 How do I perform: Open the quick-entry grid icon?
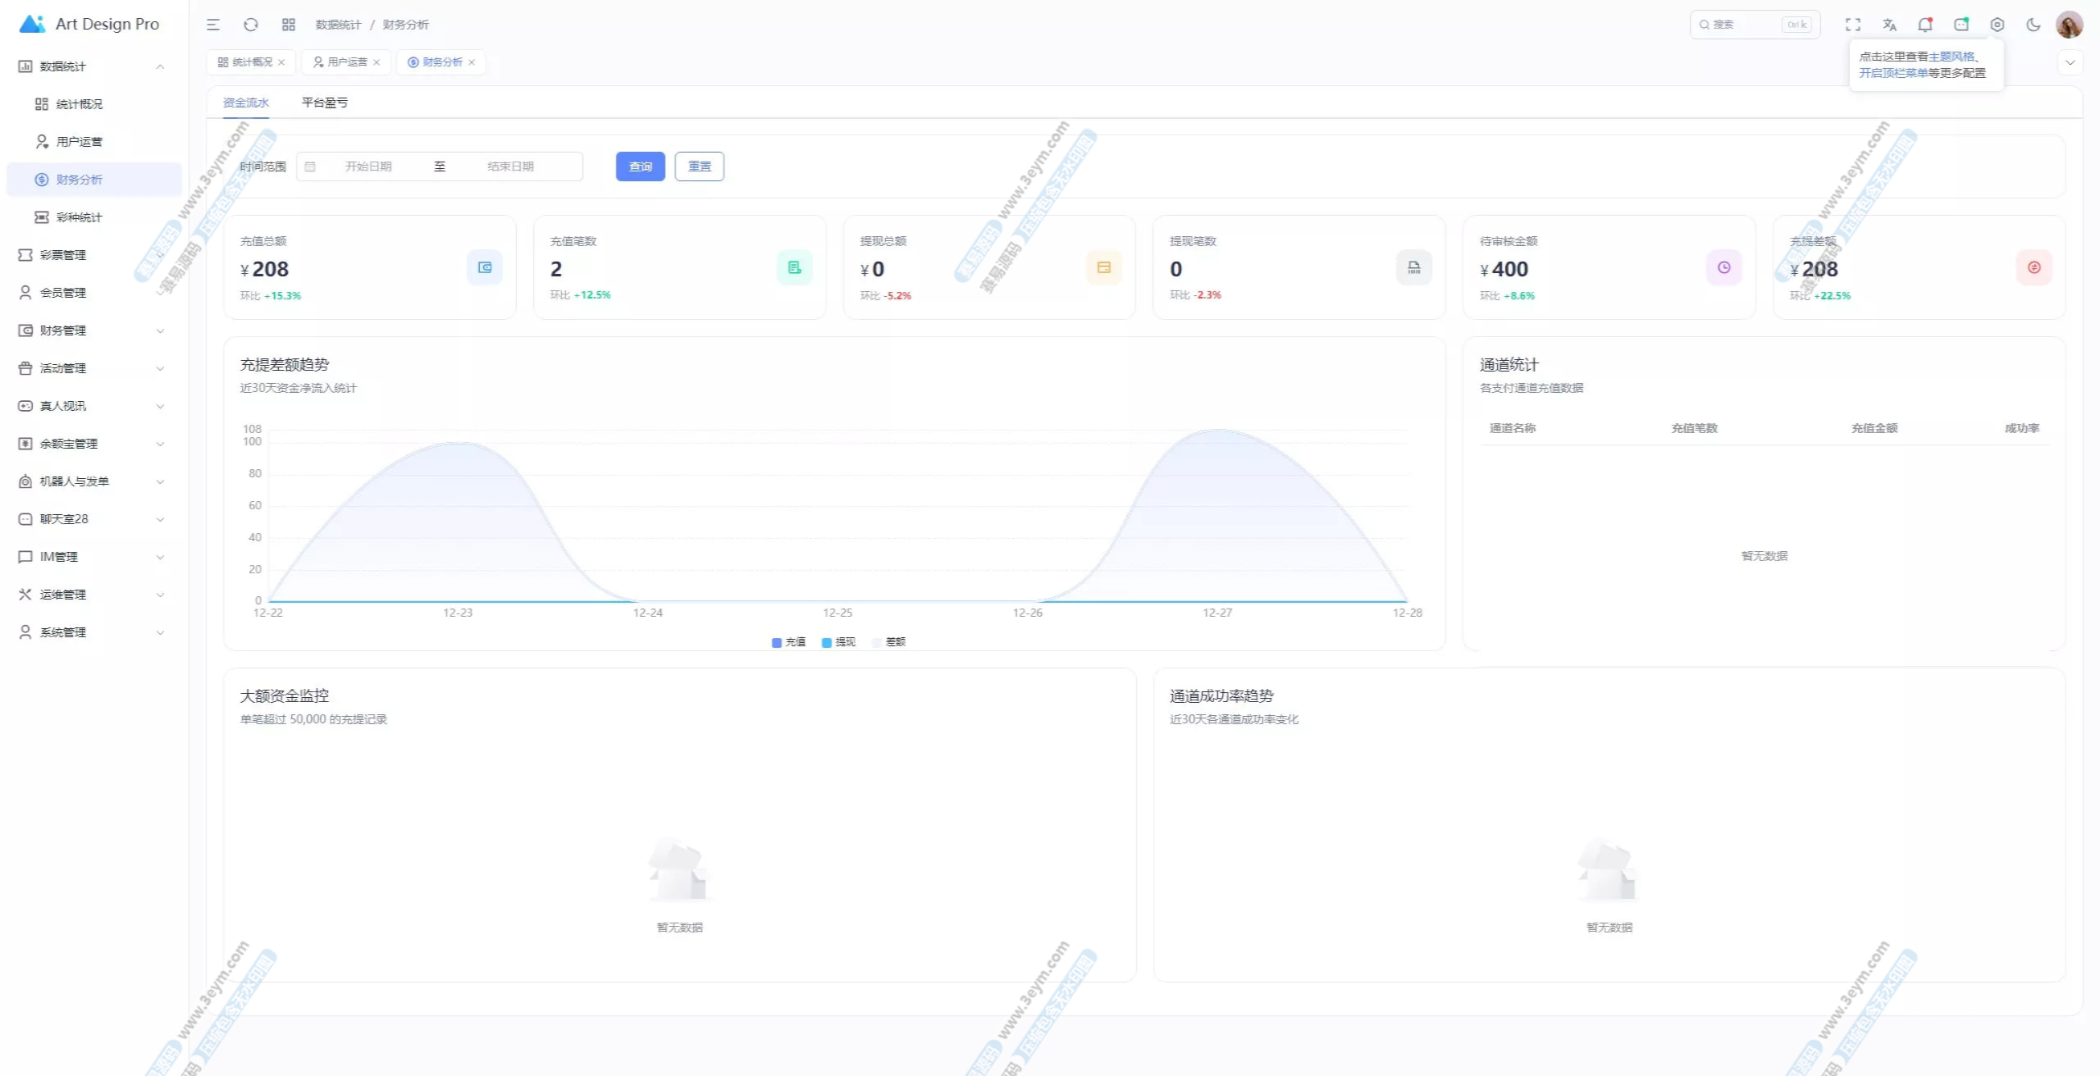289,25
